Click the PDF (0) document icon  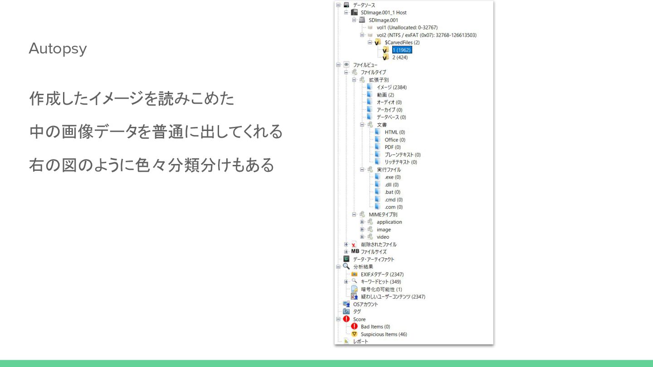click(378, 147)
